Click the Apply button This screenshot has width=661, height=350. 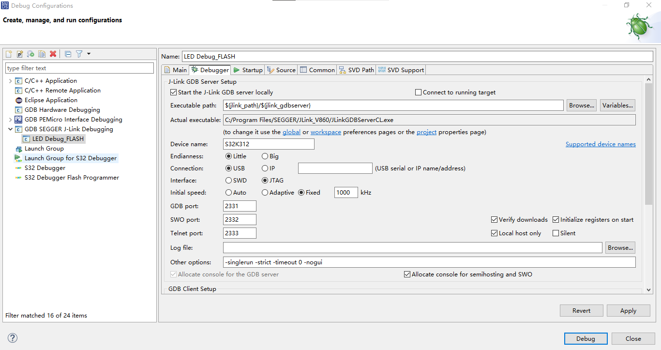[629, 311]
